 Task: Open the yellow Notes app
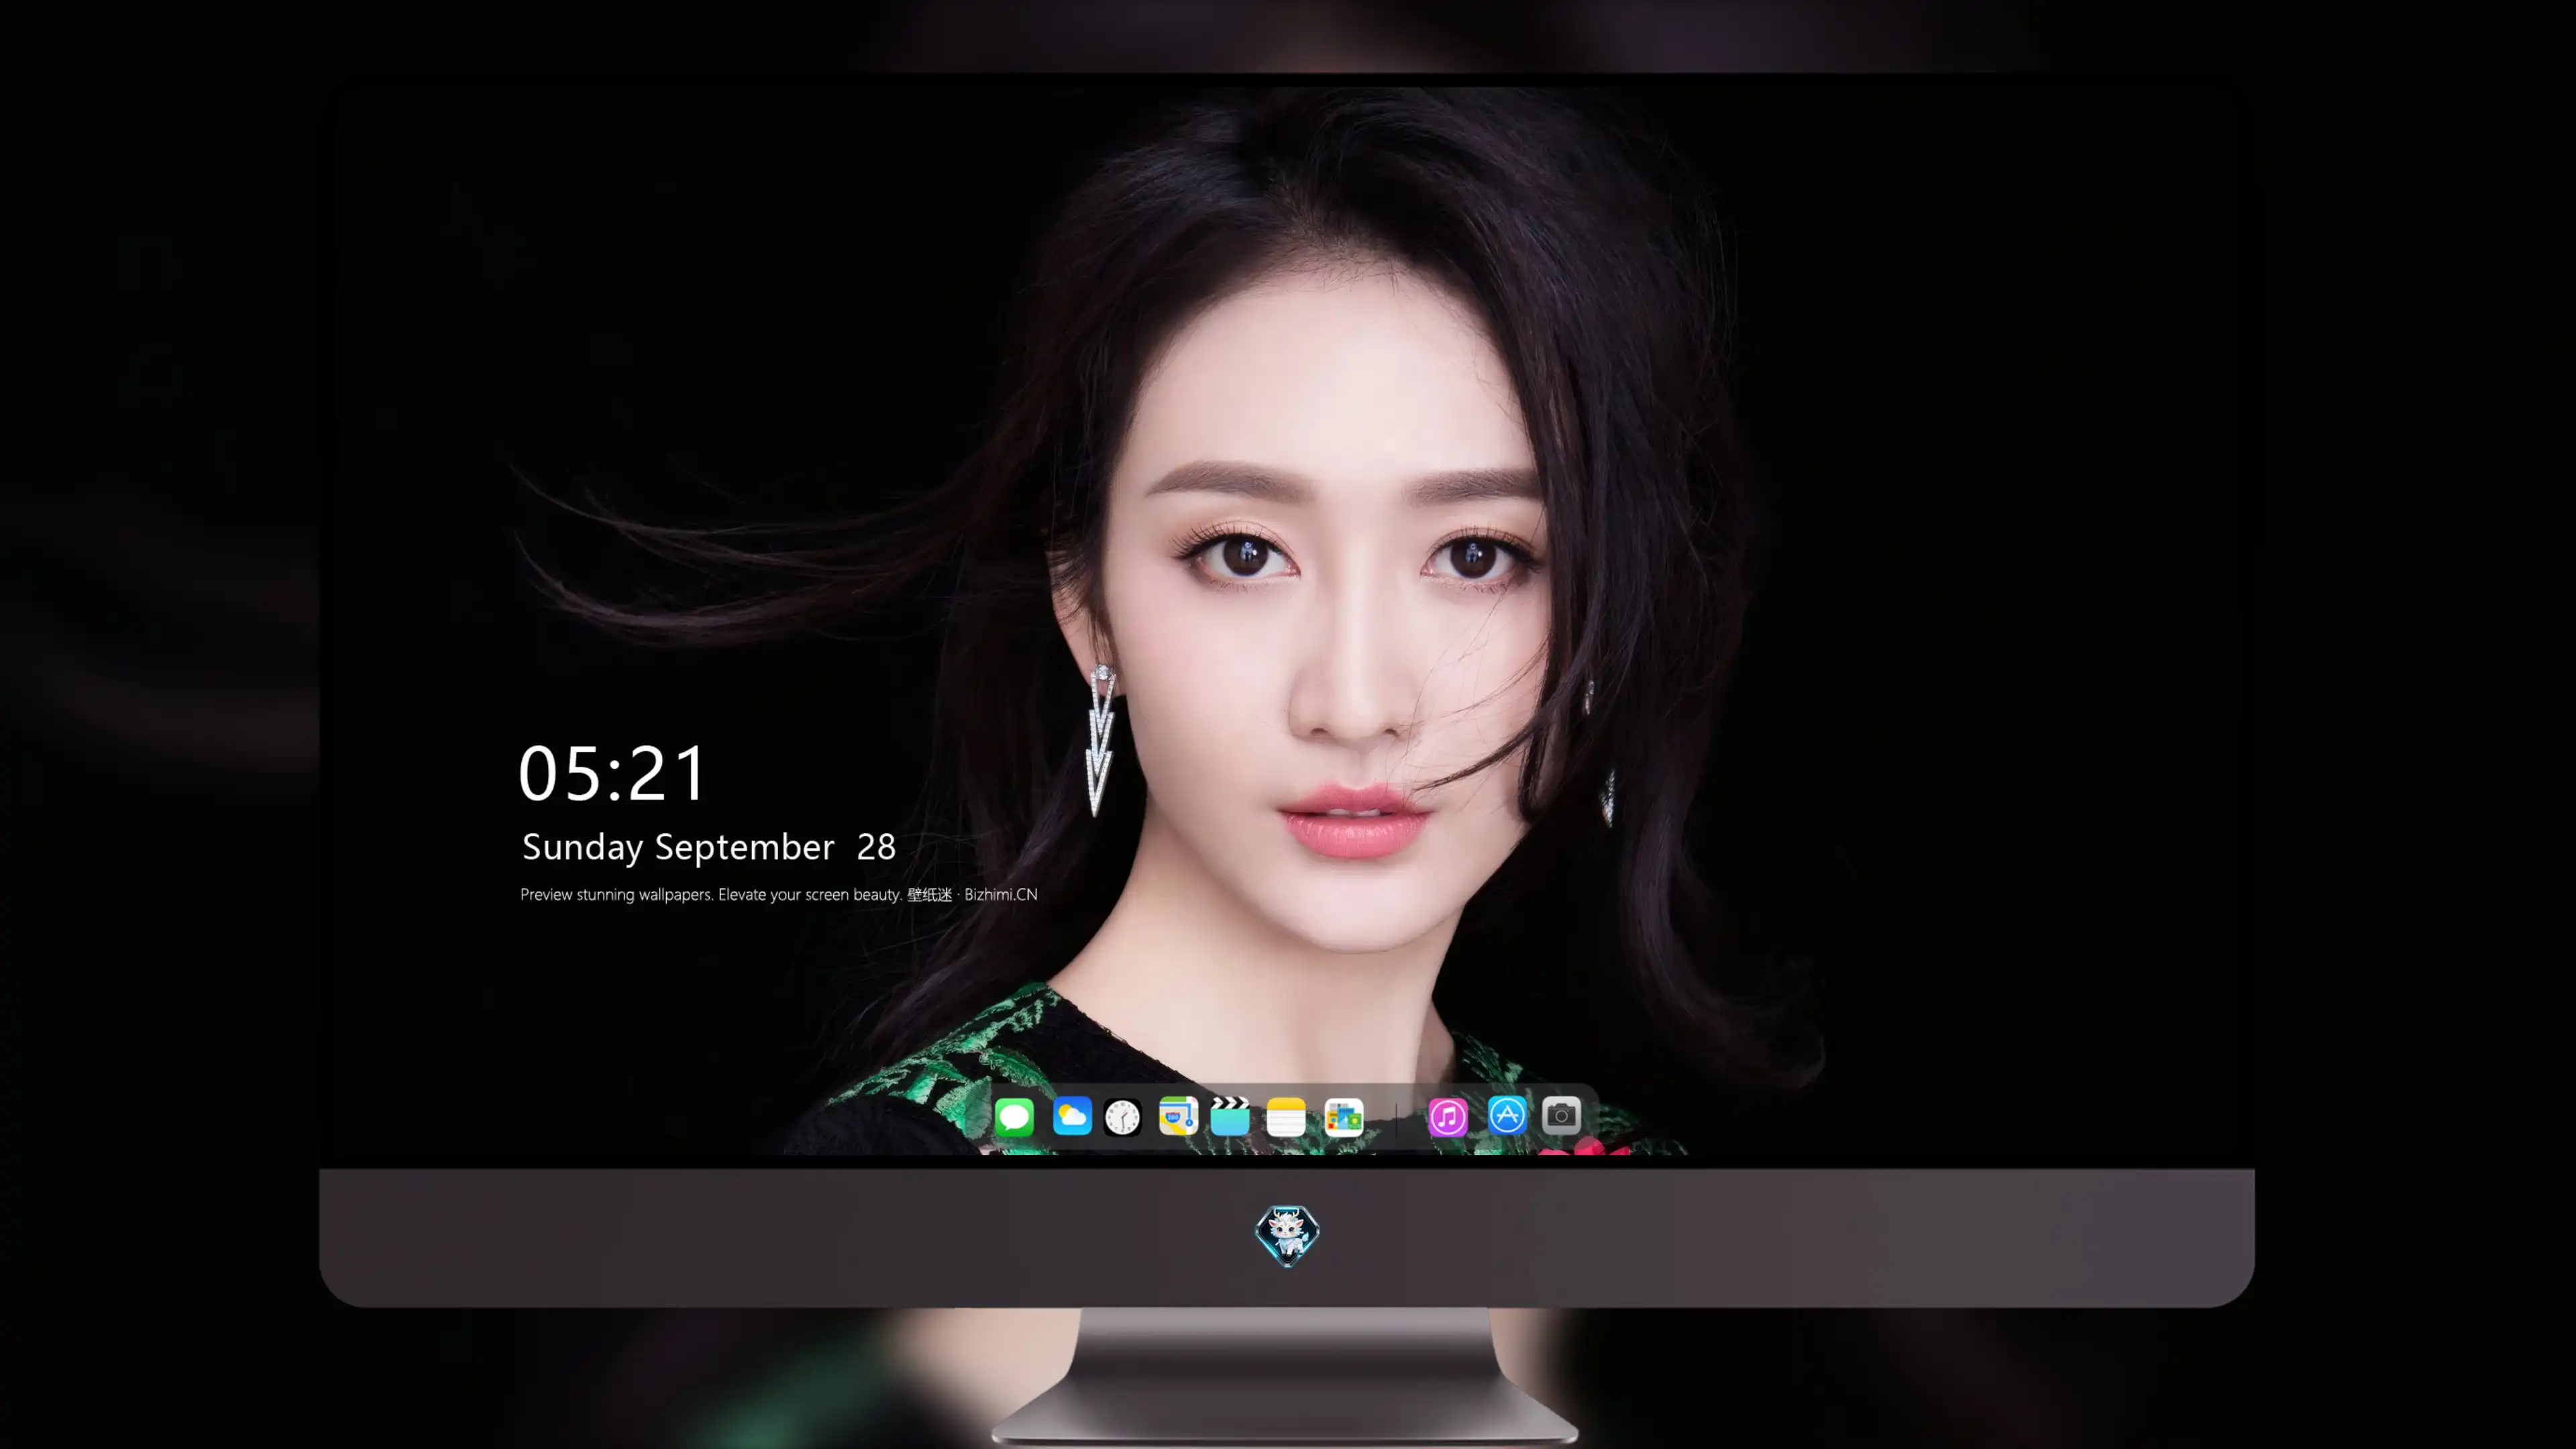click(1286, 1117)
